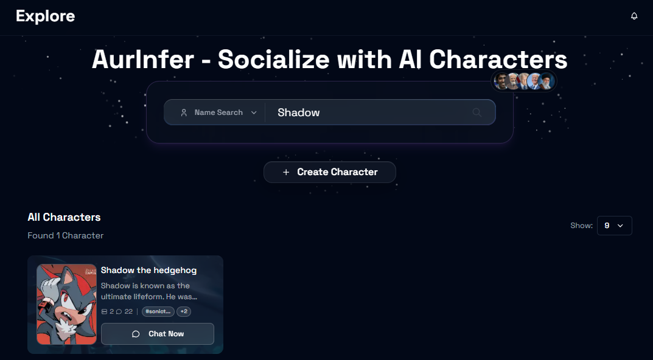Viewport: 653px width, 360px height.
Task: Create a new character
Action: tap(329, 172)
